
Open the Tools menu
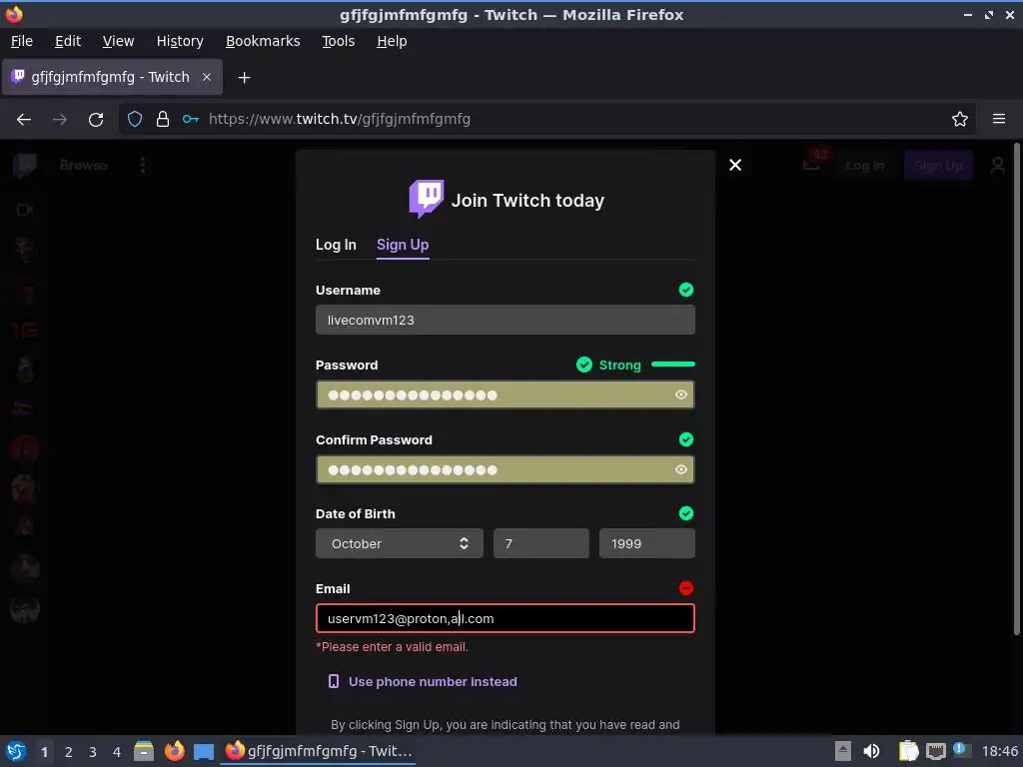[338, 41]
